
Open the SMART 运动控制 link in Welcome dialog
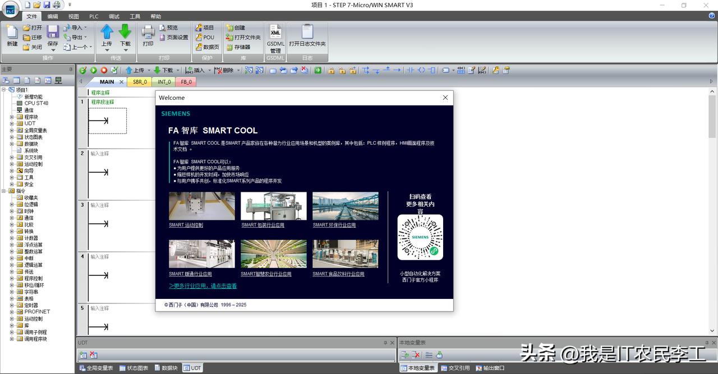tap(186, 225)
